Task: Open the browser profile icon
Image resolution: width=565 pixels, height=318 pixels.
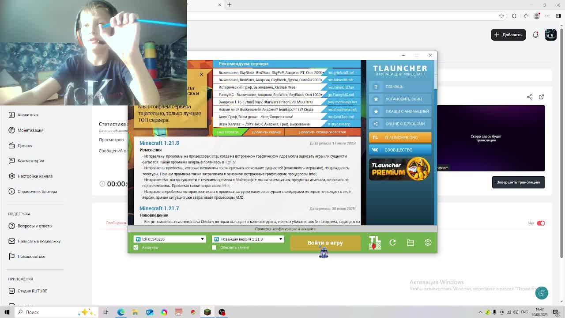Action: pos(537,16)
